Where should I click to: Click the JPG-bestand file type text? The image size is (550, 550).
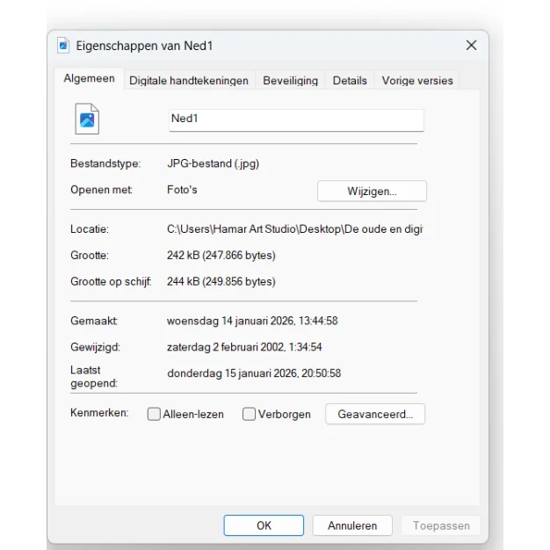(213, 163)
